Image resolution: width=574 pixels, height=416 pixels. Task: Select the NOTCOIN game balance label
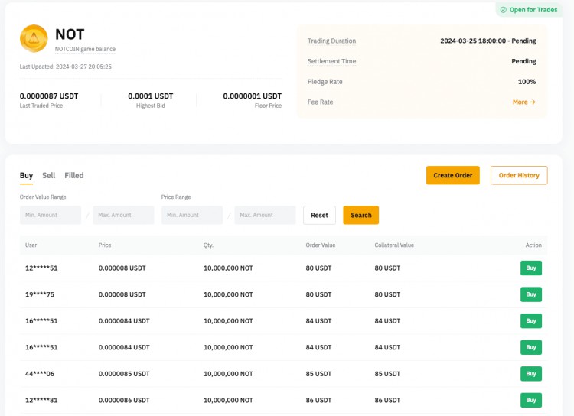85,49
